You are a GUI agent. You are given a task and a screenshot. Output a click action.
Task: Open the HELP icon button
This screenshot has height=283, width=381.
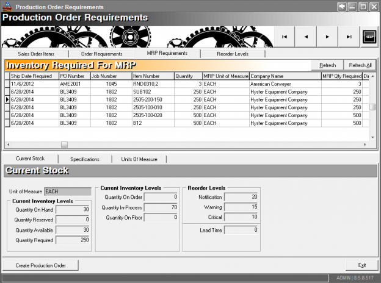pyautogui.click(x=369, y=37)
